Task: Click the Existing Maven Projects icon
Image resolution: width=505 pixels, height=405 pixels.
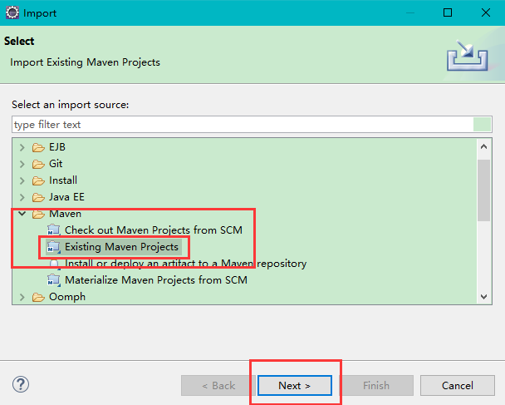Action: [x=54, y=247]
